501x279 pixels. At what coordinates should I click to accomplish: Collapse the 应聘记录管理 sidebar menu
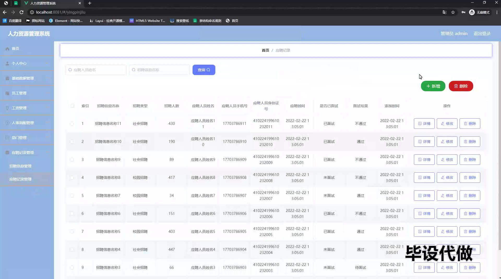[x=23, y=153]
